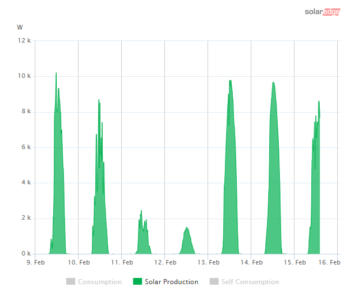The height and width of the screenshot is (297, 345).
Task: Click the '8 k' y-axis label
Action: click(x=26, y=112)
